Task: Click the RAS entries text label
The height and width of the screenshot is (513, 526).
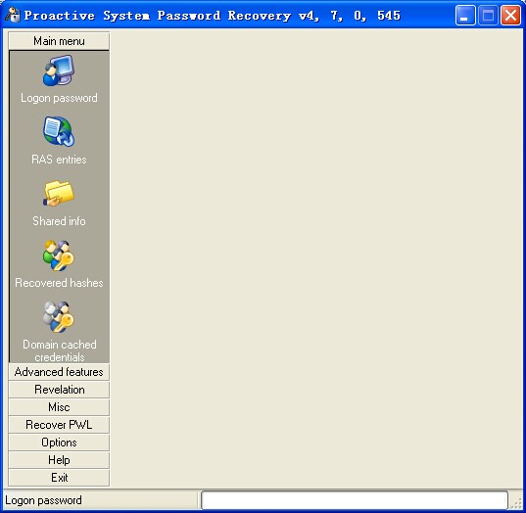Action: (x=59, y=160)
